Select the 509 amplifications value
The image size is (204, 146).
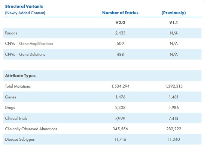[x=120, y=43]
